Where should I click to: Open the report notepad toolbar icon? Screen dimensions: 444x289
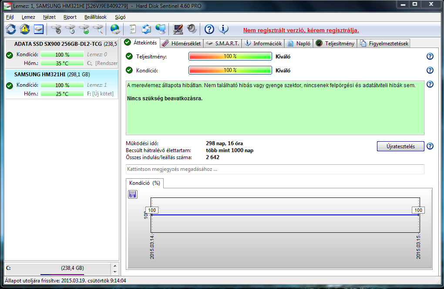[x=132, y=29]
